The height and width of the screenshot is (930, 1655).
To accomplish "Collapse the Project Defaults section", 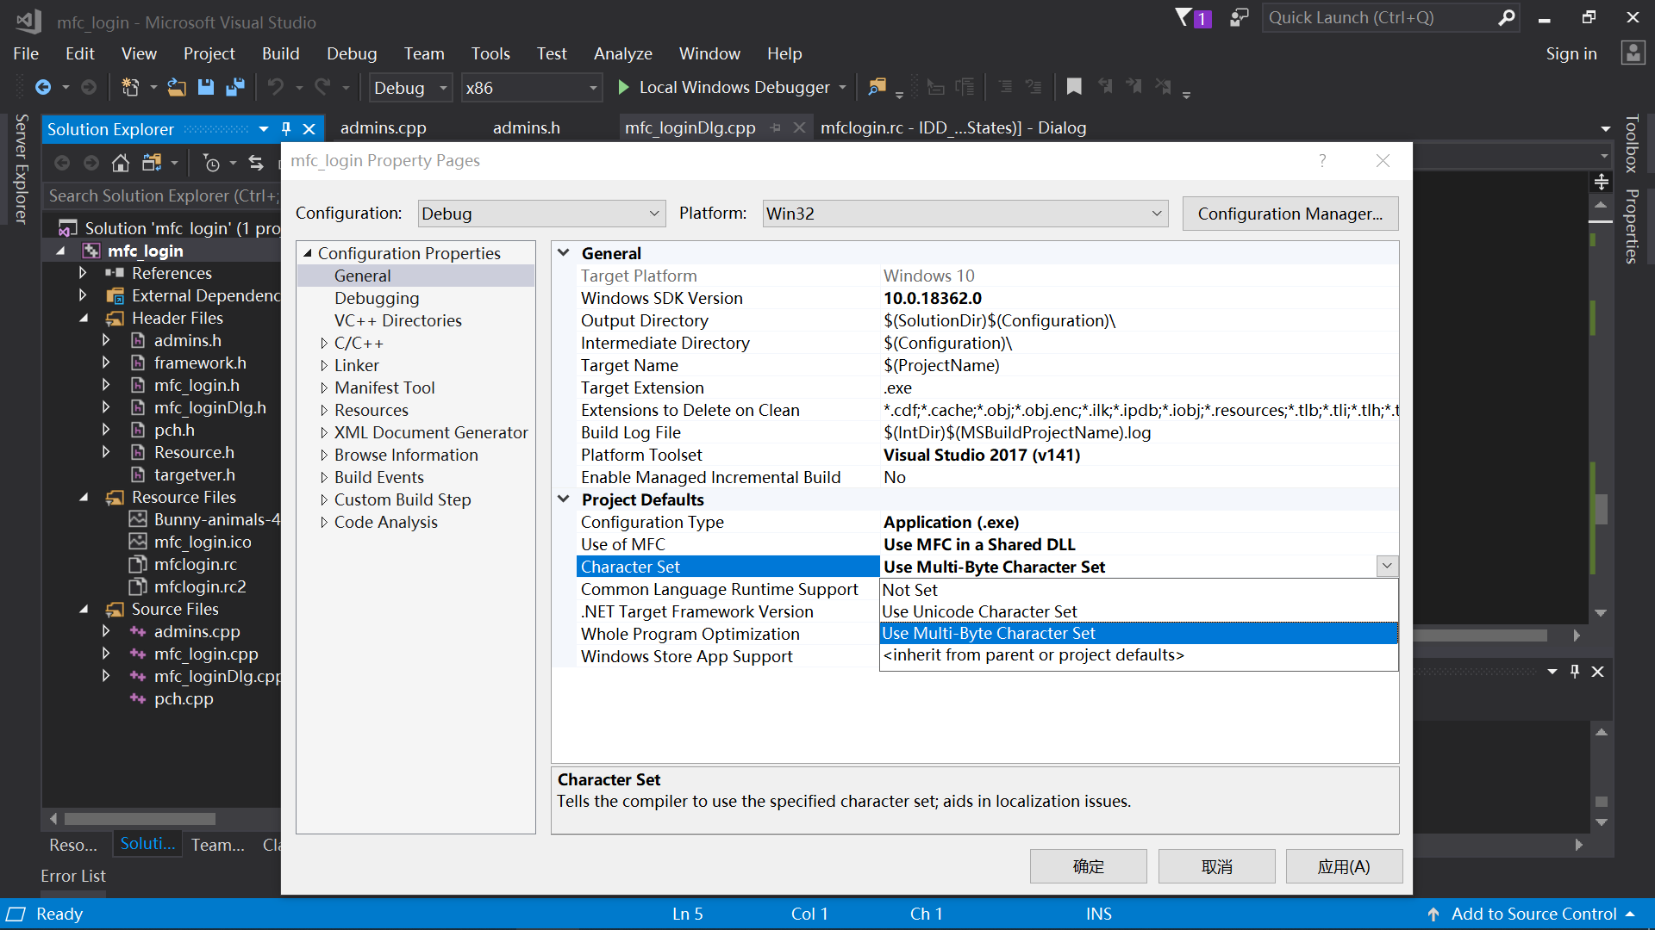I will pyautogui.click(x=564, y=499).
